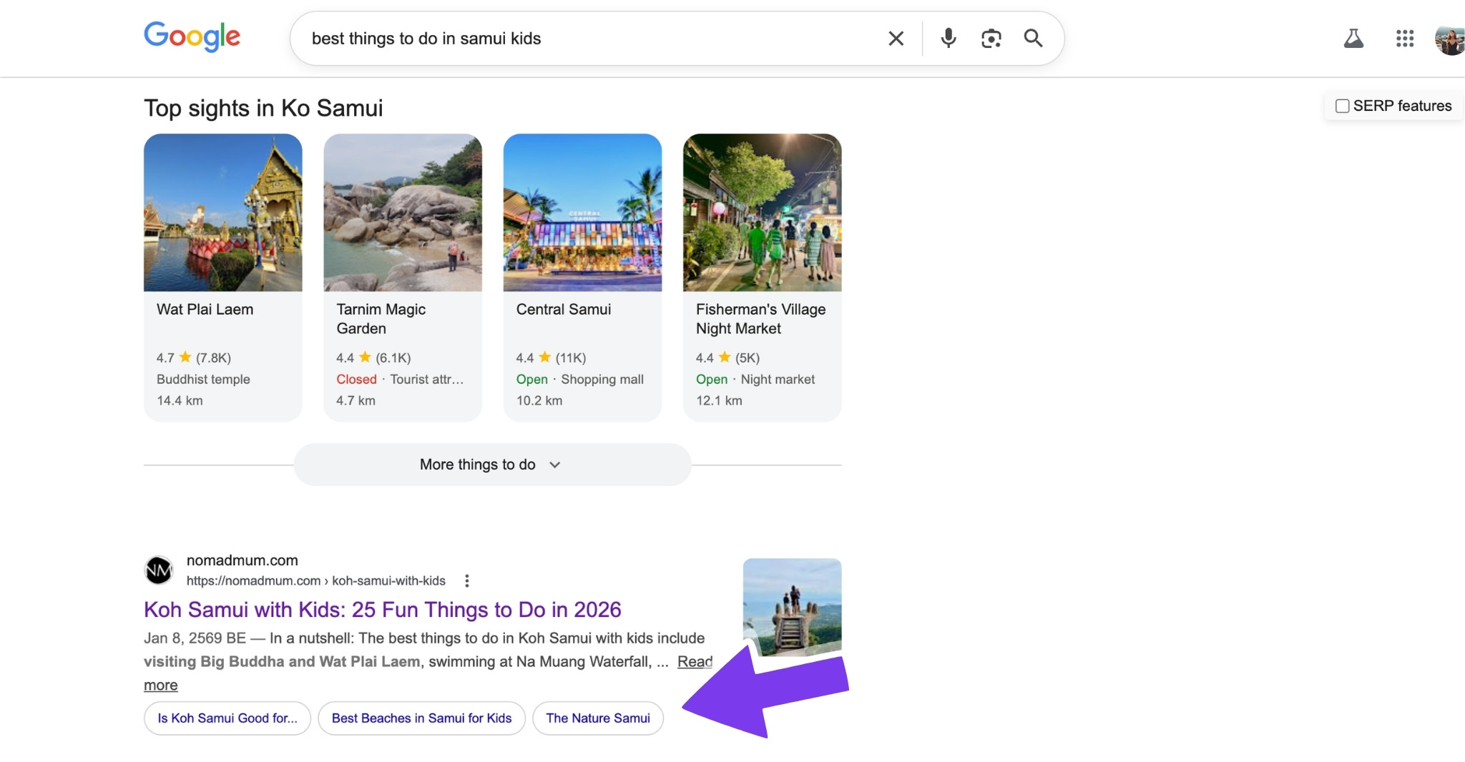This screenshot has width=1465, height=762.
Task: Click the Tarnim Magic Garden card thumbnail
Action: click(x=402, y=212)
